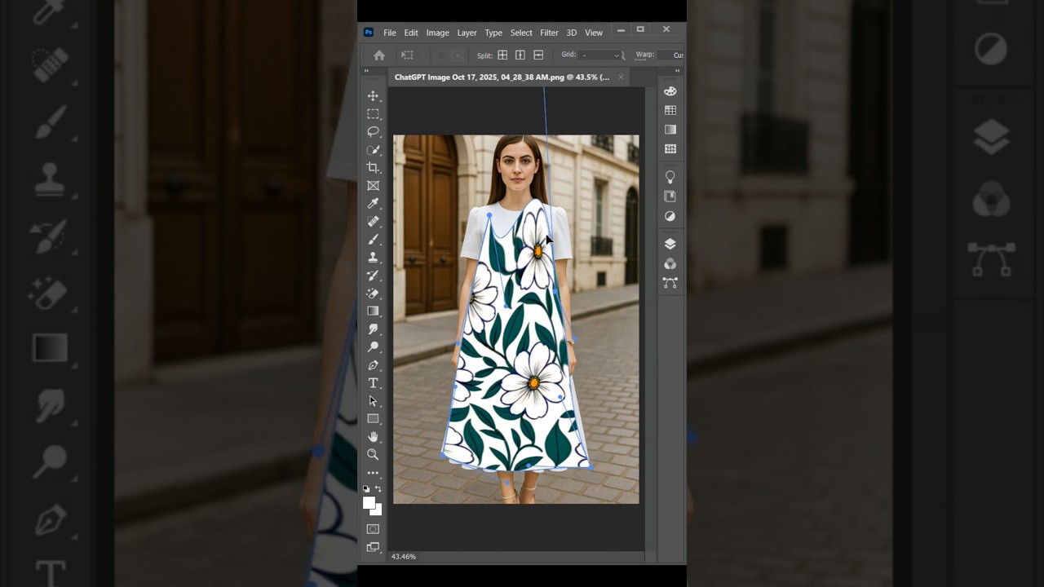Close the ChatGPT Image document tab
The image size is (1044, 587).
(621, 77)
